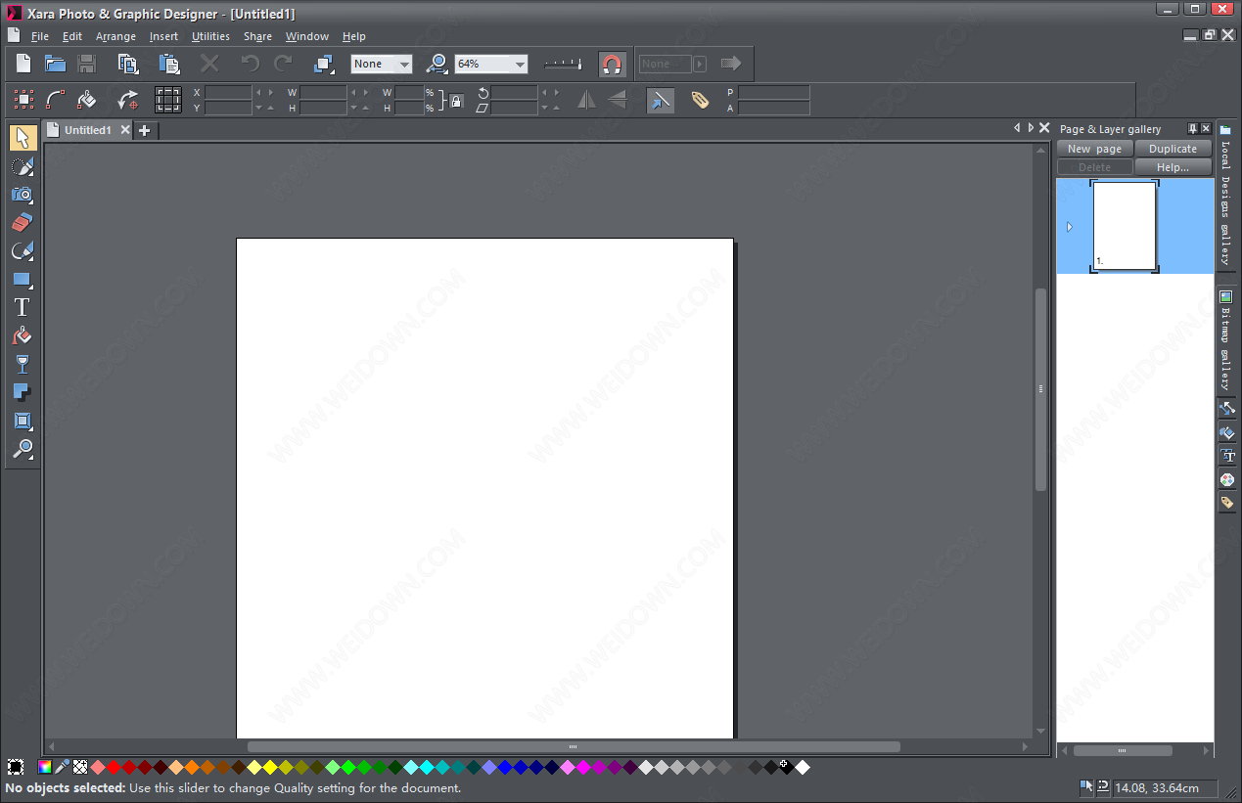1242x803 pixels.
Task: Click the rotation centre arrow icon
Action: pos(127,100)
